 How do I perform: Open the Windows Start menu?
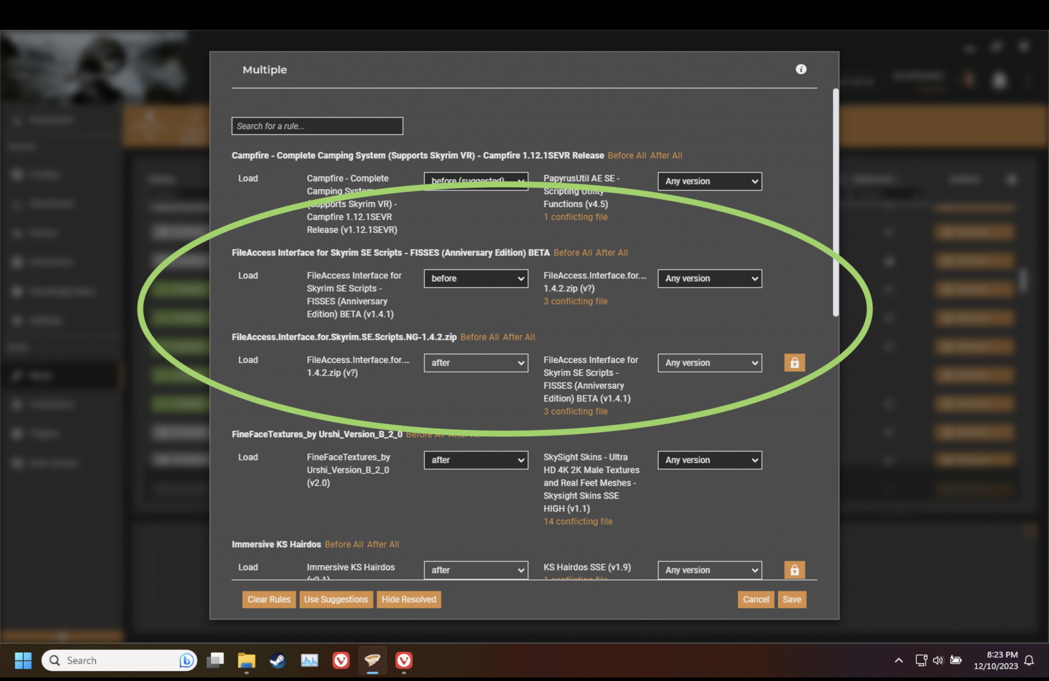23,661
